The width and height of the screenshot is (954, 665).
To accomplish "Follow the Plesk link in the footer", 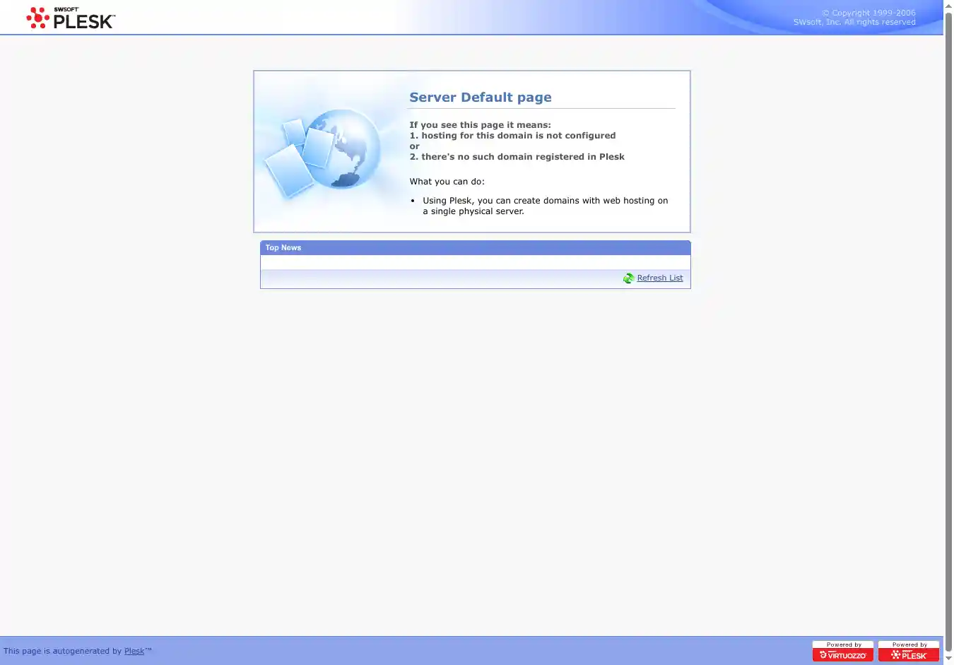I will click(134, 652).
